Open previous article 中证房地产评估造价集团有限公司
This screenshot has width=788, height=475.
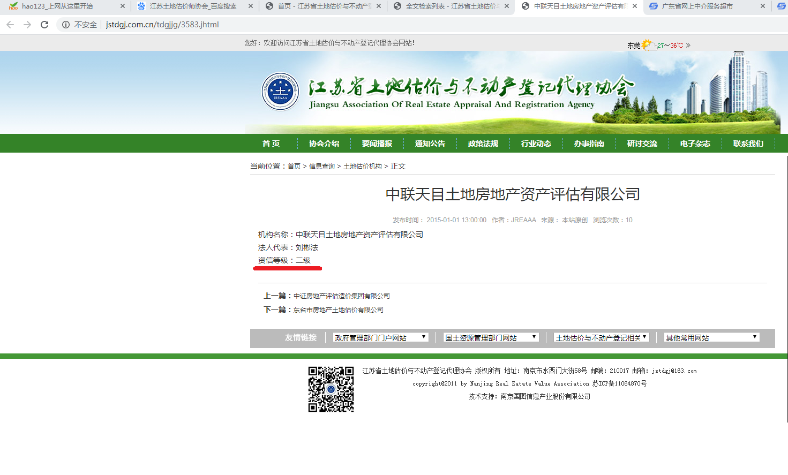[341, 296]
